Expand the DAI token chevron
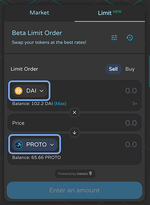The image size is (150, 205). [42, 91]
